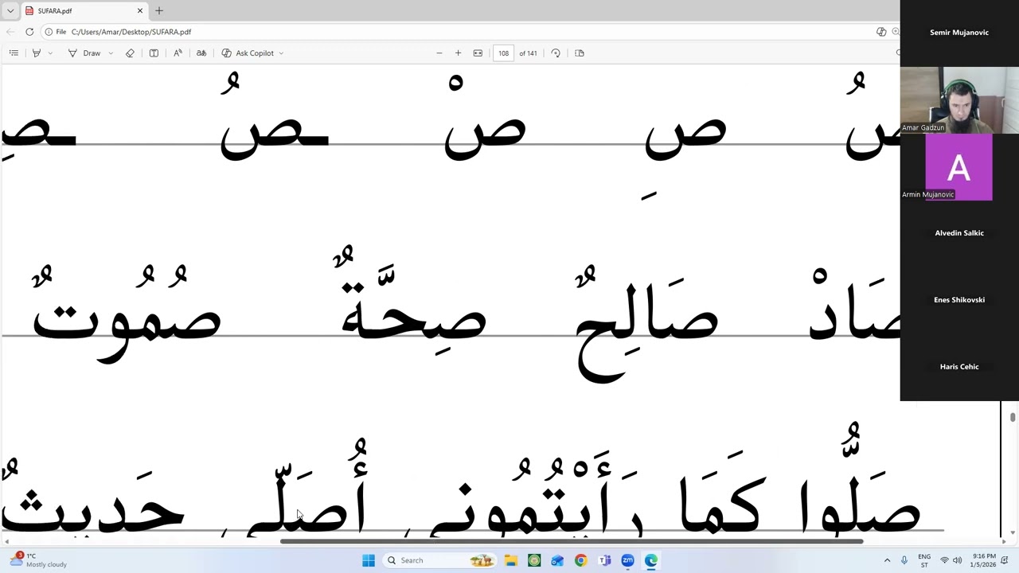Image resolution: width=1019 pixels, height=573 pixels.
Task: Click Amar Gadzun's video thumbnail
Action: click(959, 100)
